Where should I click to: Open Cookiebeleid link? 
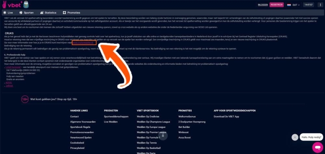click(77, 143)
